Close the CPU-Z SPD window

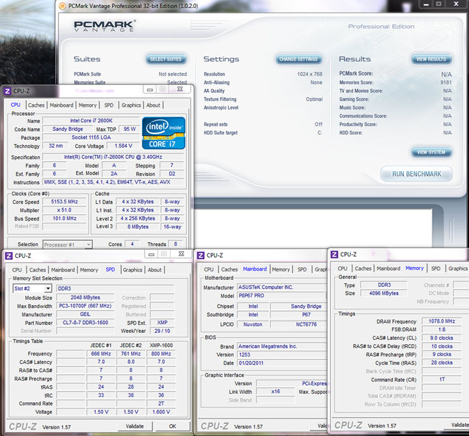(181, 254)
